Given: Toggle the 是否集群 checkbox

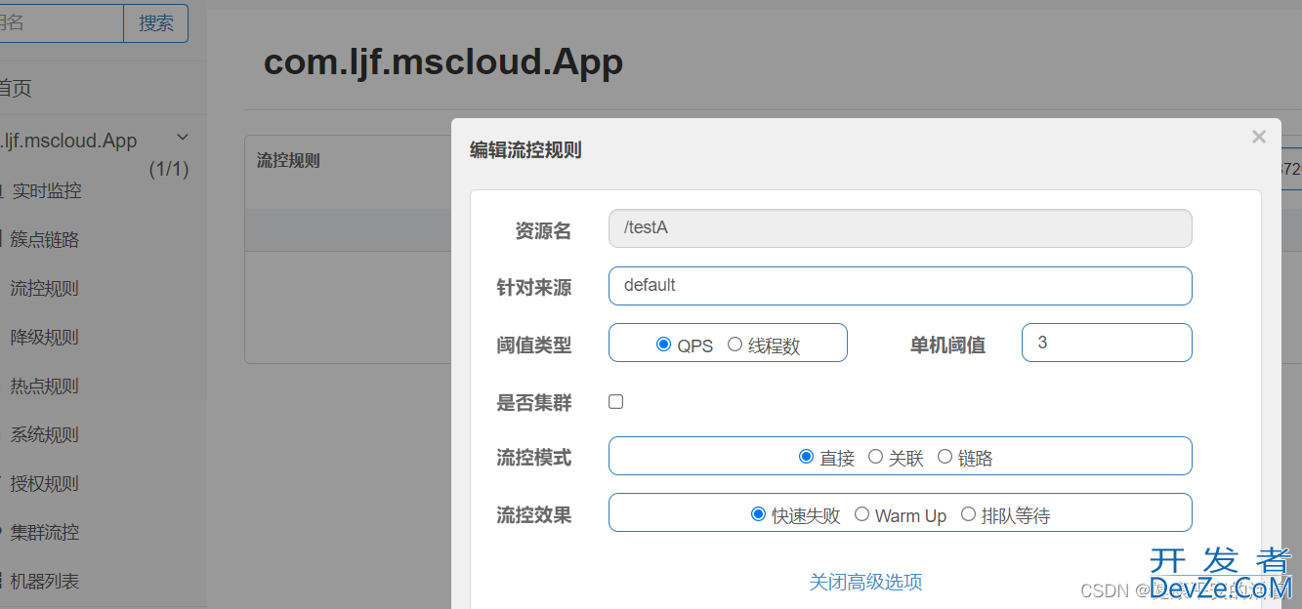Looking at the screenshot, I should pos(615,401).
